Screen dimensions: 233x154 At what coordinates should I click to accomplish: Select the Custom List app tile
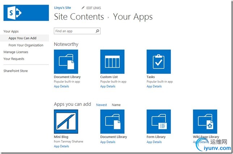point(112,61)
